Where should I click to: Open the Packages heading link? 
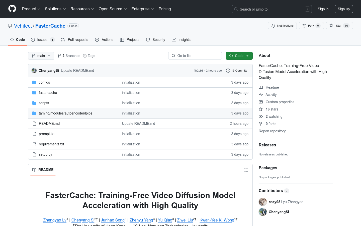[268, 168]
